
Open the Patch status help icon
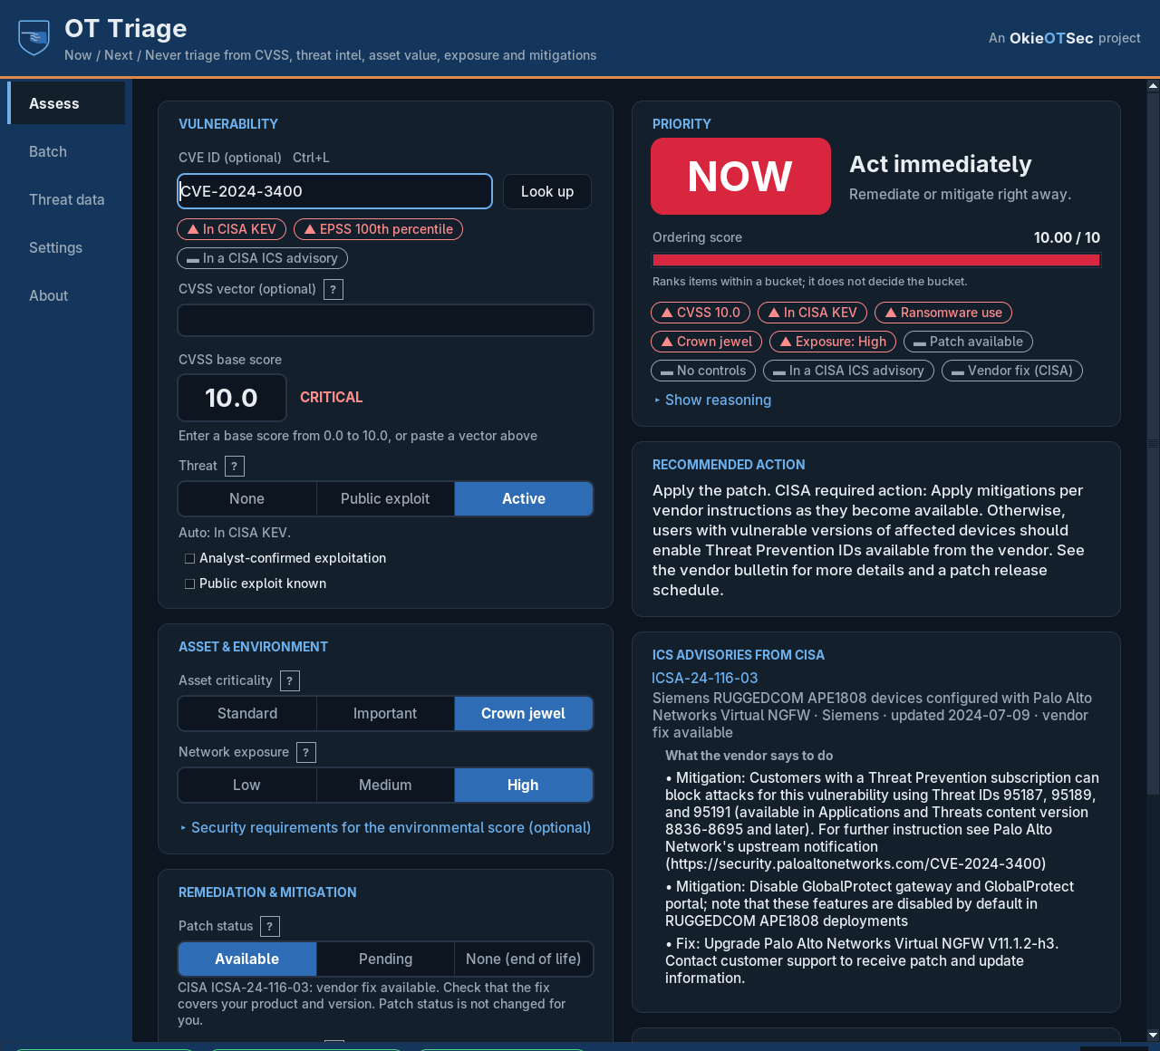[270, 927]
